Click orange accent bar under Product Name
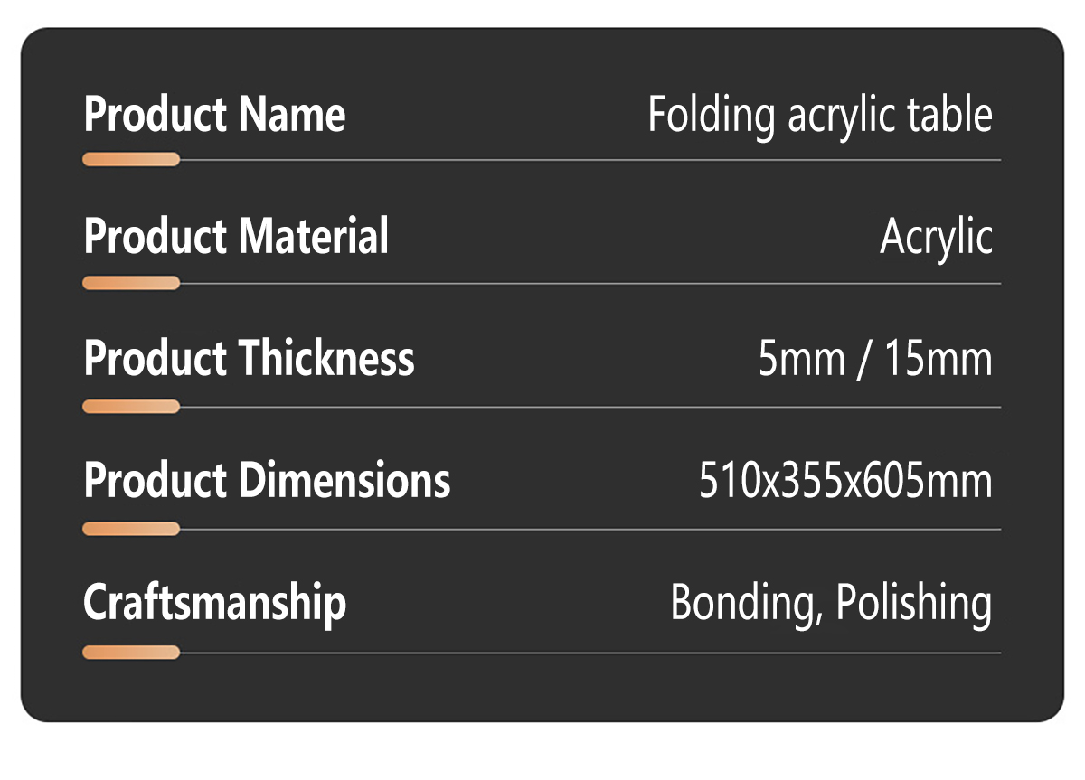 pos(131,160)
